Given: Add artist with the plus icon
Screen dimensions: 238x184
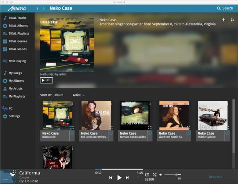Looking at the screenshot, I should pyautogui.click(x=224, y=20).
